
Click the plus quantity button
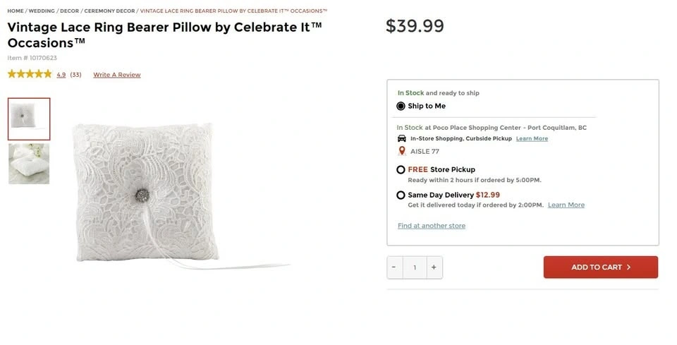tap(434, 267)
